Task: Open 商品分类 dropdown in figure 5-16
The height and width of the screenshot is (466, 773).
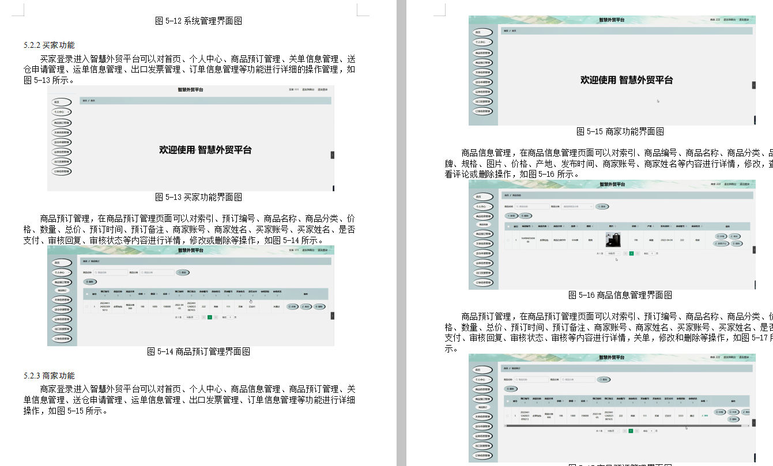Action: click(x=577, y=206)
